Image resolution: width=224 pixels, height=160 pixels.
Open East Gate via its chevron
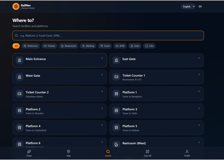[199, 58]
